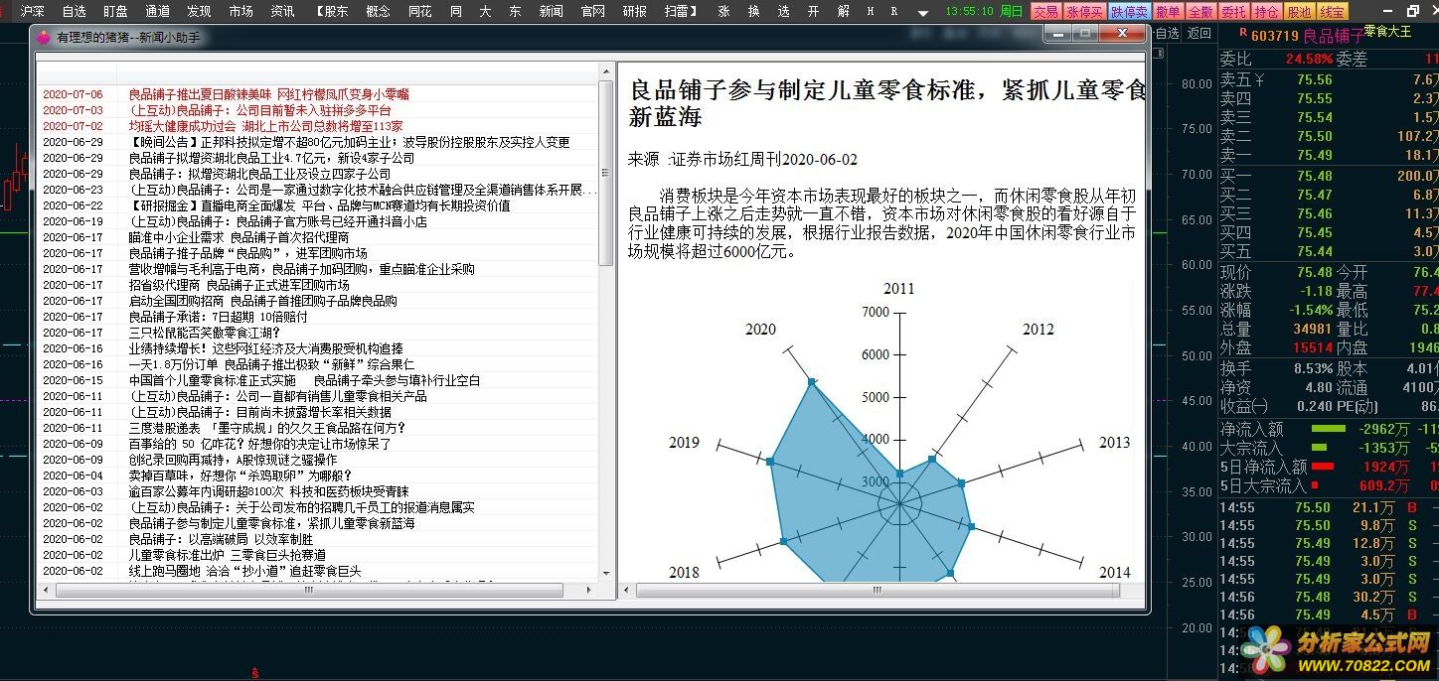Viewport: 1439px width, 681px height.
Task: Open news 良品铺子承诺：7日超期 10倍赔付
Action: 218,317
